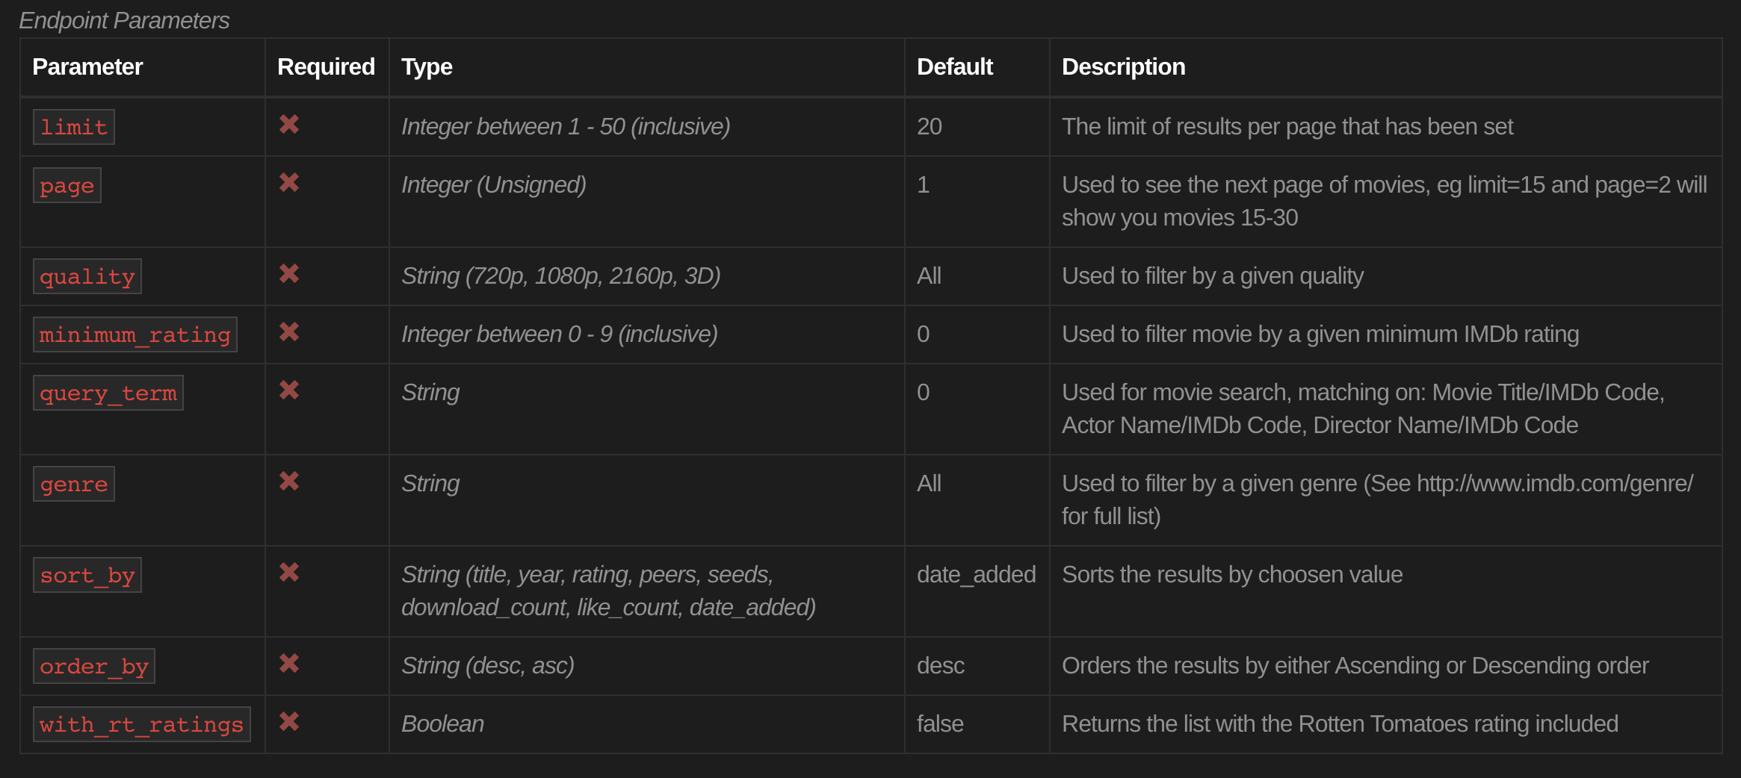
Task: Click the red X in the page row
Action: (x=289, y=182)
